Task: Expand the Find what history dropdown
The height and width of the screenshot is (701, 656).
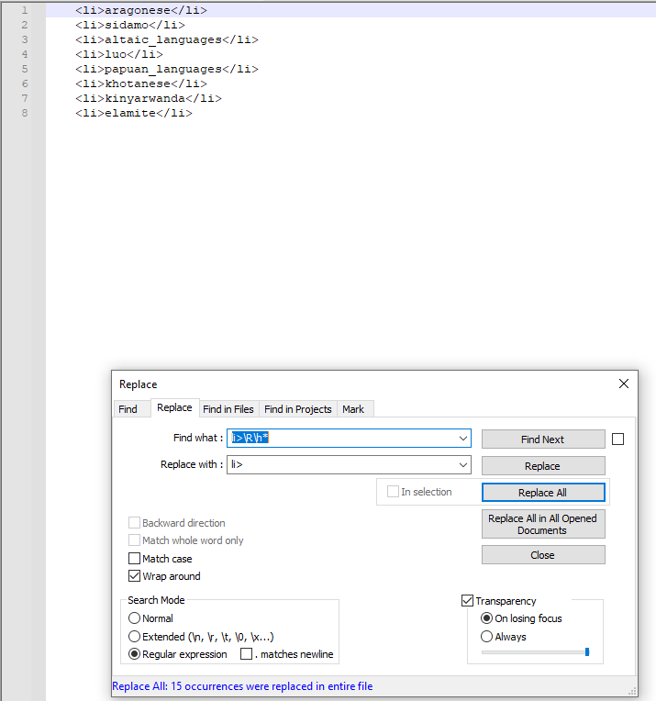Action: (x=463, y=439)
